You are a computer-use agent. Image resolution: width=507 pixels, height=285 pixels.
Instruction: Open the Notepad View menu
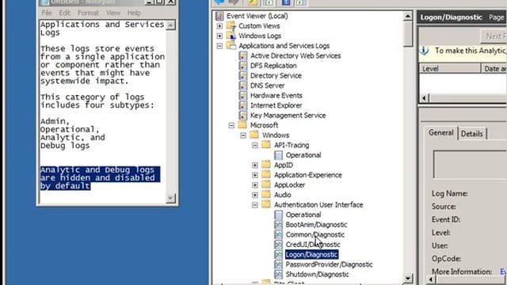113,13
